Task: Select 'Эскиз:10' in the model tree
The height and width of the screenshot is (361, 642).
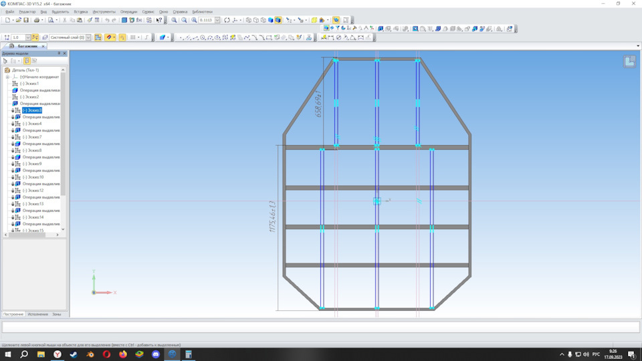Action: click(x=33, y=177)
